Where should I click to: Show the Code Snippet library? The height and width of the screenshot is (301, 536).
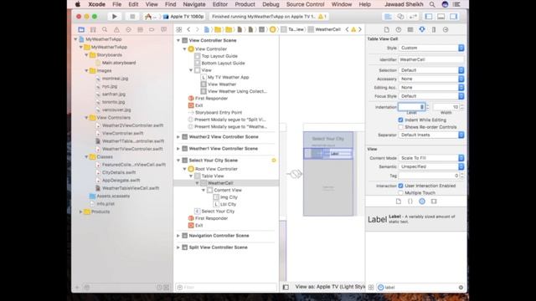[x=410, y=202]
